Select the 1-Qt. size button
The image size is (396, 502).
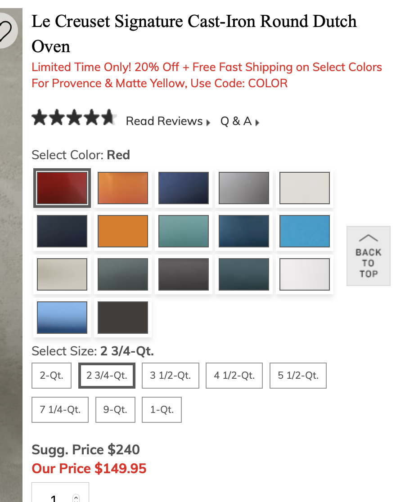pyautogui.click(x=162, y=410)
